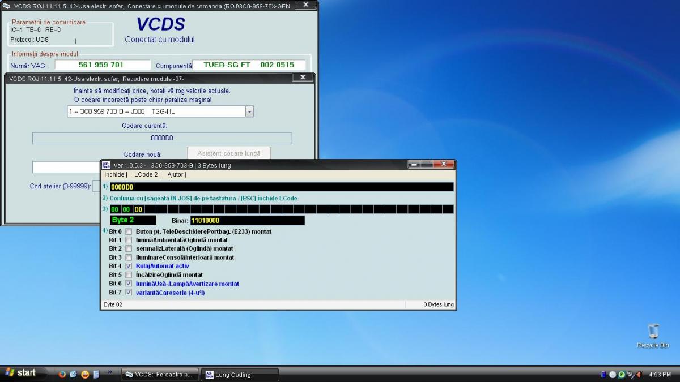
Task: Enable Bit 5 ÎncălzireOglindă montat checkbox
Action: click(x=129, y=275)
